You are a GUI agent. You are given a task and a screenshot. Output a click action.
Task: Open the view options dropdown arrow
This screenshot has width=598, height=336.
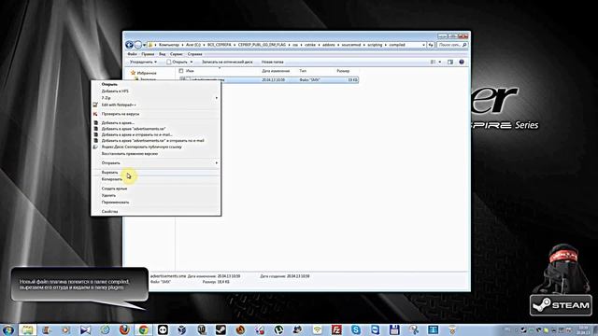point(440,62)
